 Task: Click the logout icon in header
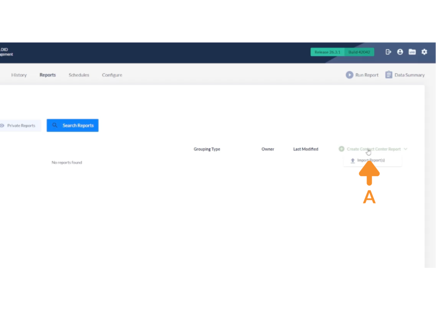(x=388, y=52)
